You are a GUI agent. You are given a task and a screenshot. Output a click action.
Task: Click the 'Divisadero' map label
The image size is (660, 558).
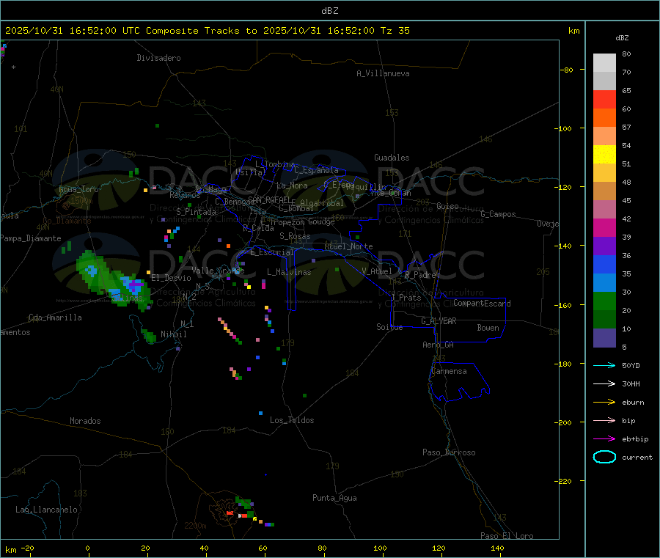pos(158,58)
